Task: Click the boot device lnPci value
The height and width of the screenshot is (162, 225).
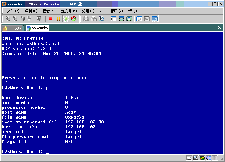Action: click(x=72, y=97)
